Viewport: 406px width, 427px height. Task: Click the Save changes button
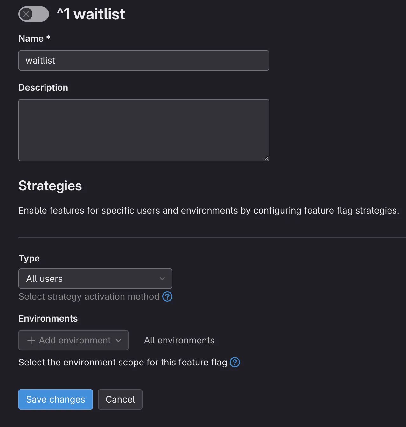55,399
